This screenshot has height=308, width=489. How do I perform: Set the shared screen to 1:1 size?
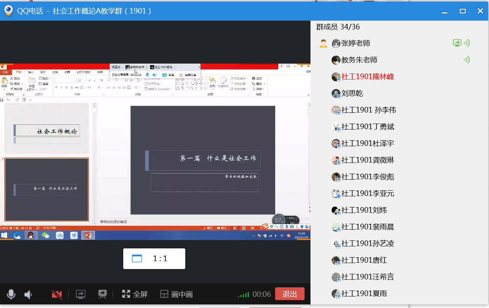tap(154, 259)
